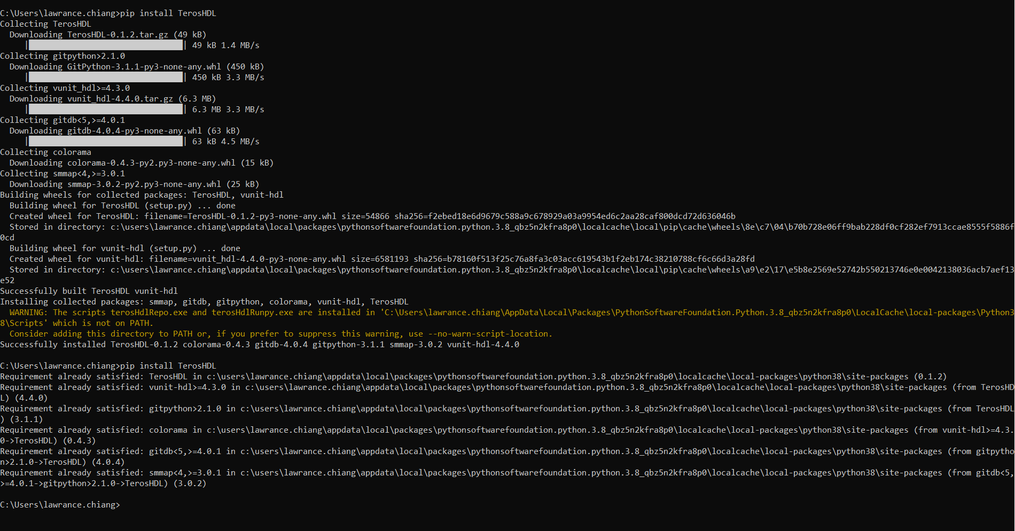This screenshot has height=531, width=1015.
Task: Click the progress bar beside '49 kB 1.4 MB/s'
Action: tap(106, 45)
